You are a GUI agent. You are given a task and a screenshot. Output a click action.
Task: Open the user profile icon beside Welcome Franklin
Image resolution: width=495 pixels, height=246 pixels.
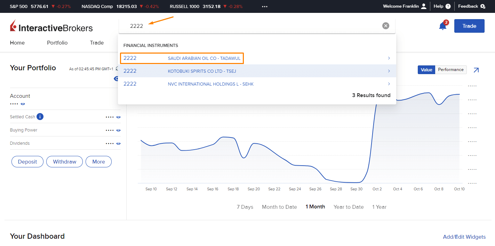424,6
